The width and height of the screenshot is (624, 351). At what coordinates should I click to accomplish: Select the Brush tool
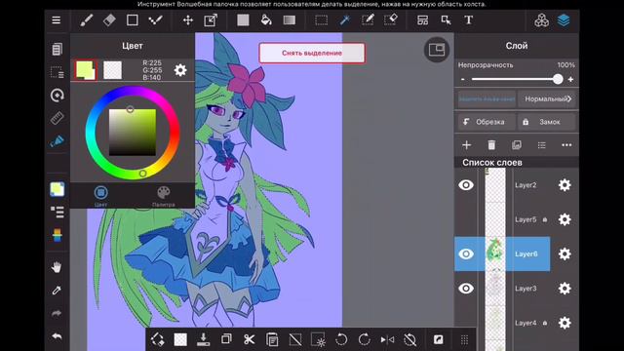pos(87,20)
